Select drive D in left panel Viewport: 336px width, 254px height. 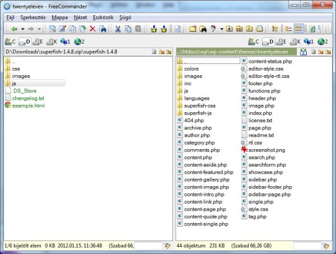click(x=25, y=41)
